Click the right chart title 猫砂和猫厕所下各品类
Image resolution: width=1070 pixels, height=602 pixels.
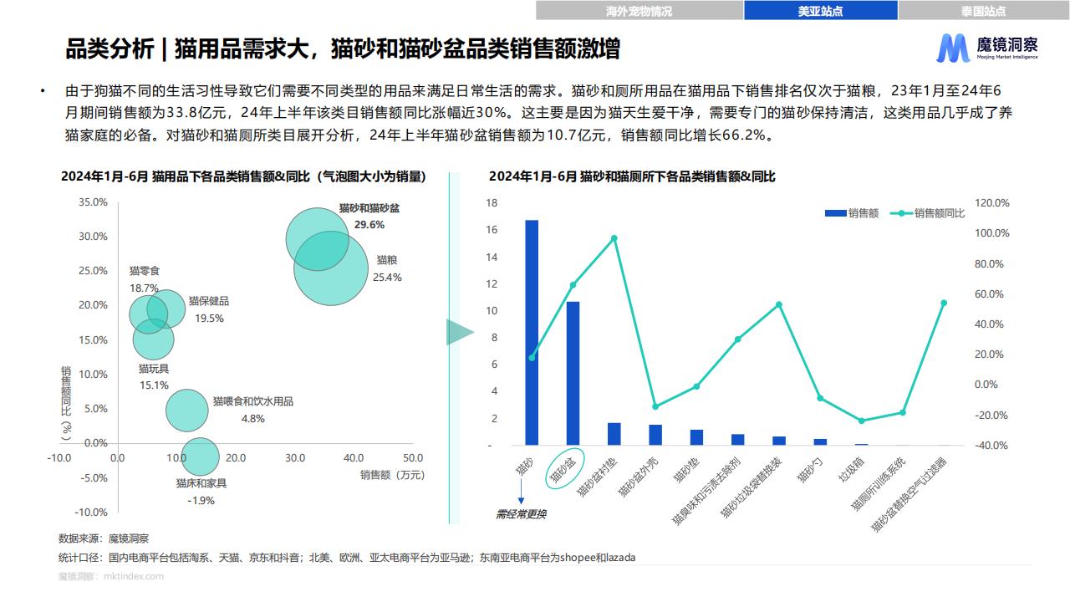[632, 176]
